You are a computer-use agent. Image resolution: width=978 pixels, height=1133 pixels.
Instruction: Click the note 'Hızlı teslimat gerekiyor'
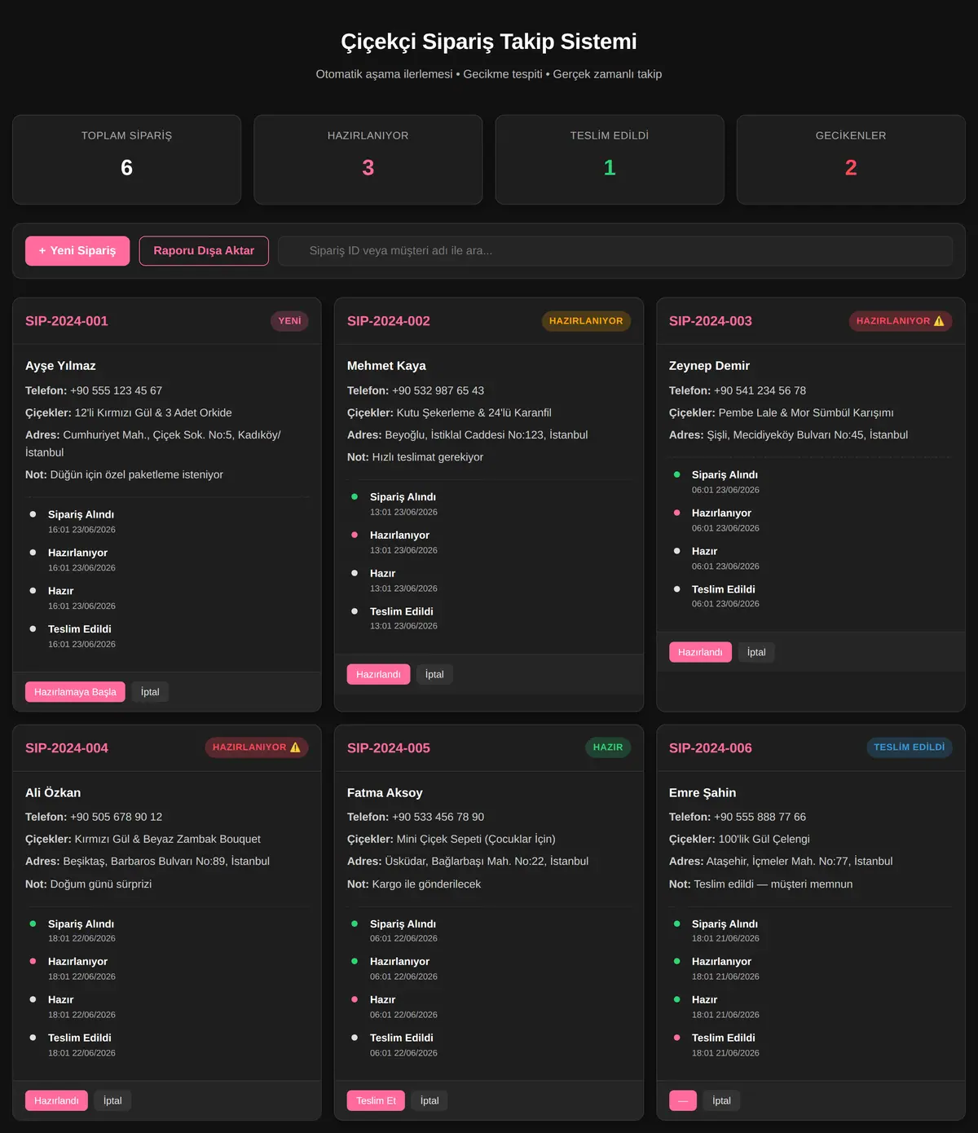pyautogui.click(x=427, y=457)
